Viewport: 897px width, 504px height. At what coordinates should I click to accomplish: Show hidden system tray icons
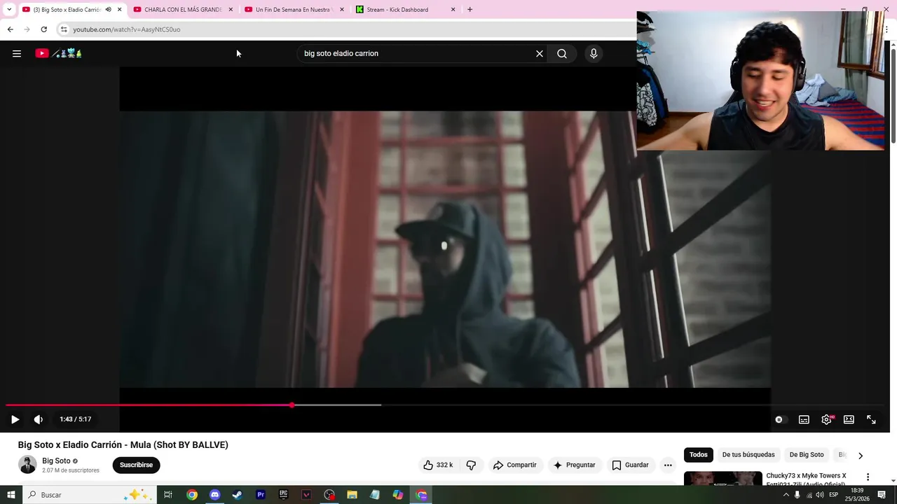point(786,495)
